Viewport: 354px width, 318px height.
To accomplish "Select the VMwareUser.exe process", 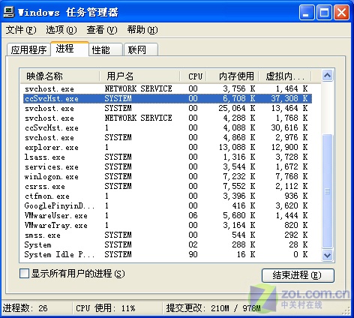I will (167, 215).
